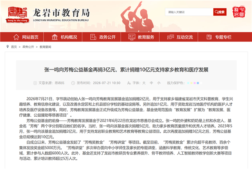Set font size to 大
This screenshot has width=252, height=169.
[144, 83]
